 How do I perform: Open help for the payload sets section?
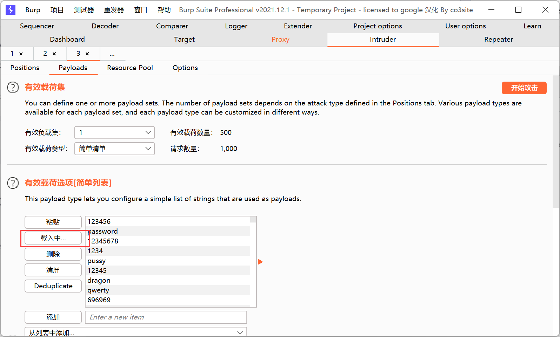pyautogui.click(x=13, y=87)
